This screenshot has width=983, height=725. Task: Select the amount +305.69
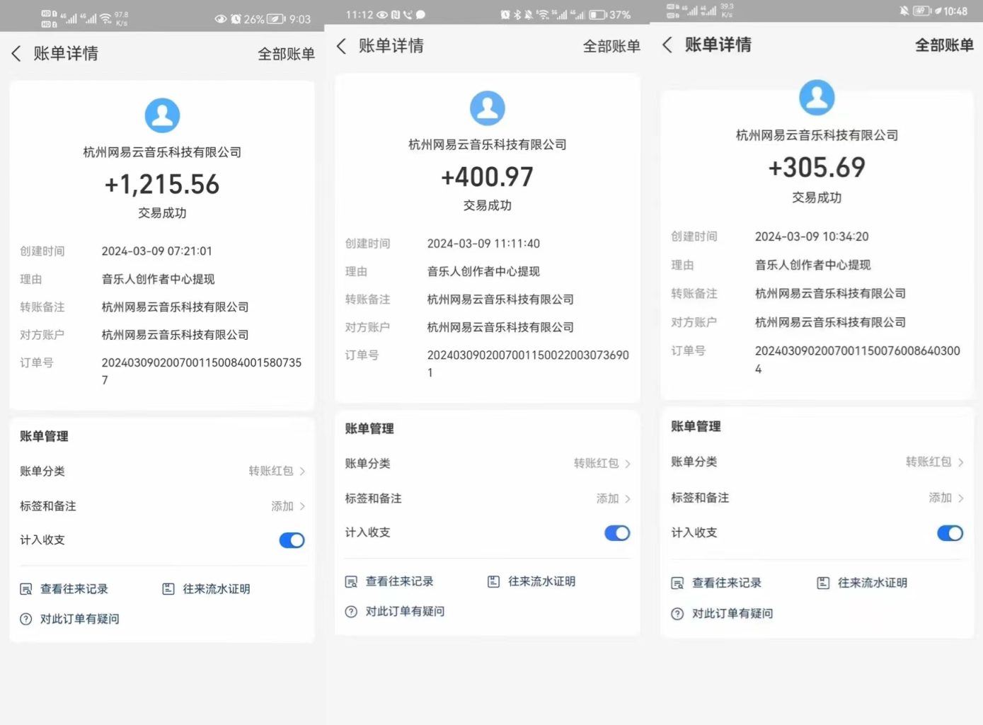point(817,168)
